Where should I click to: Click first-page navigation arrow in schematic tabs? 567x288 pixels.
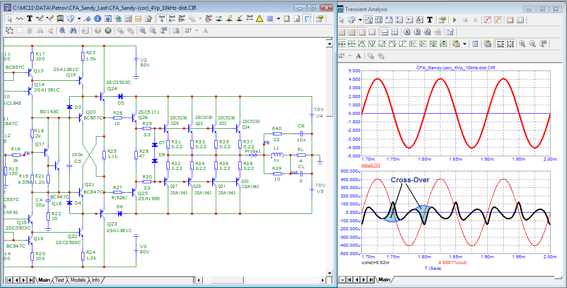pyautogui.click(x=8, y=280)
